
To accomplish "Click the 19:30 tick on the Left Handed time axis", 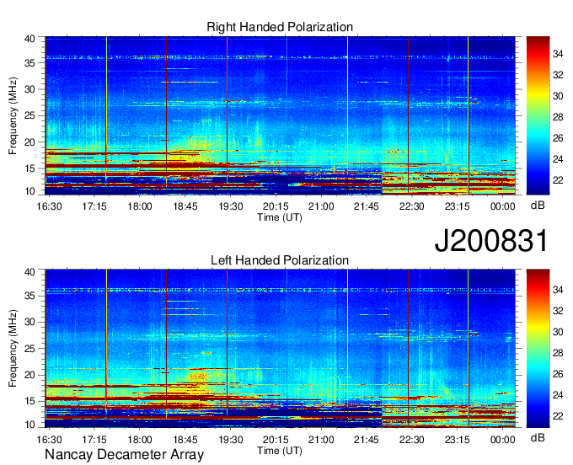I will pos(231,440).
